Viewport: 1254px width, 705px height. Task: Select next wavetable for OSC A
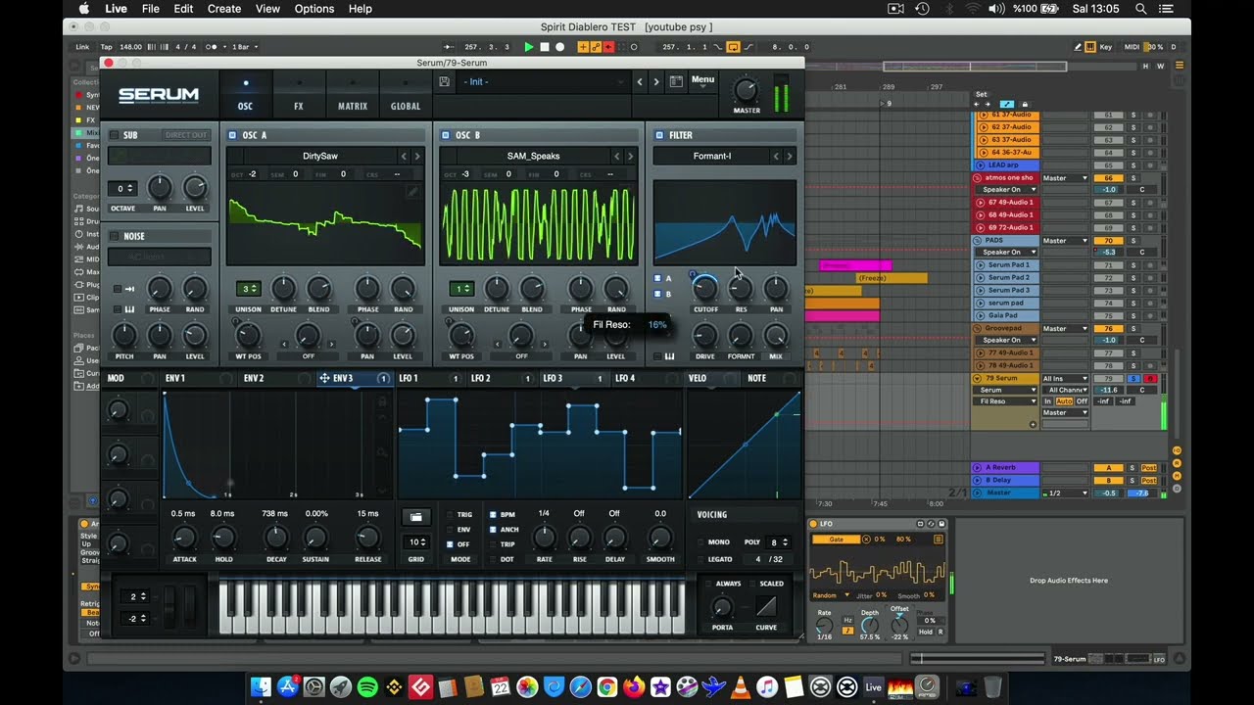pos(417,156)
